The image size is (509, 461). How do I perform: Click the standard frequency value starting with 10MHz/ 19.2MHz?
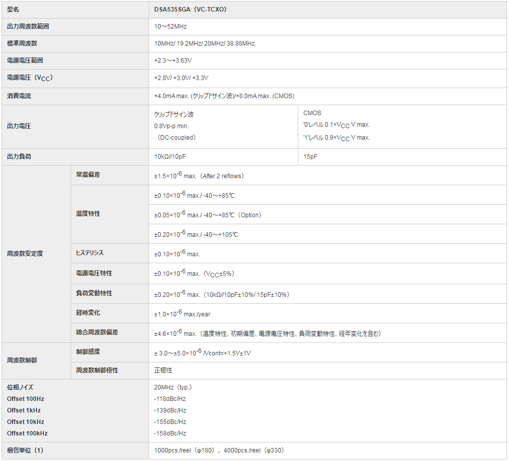click(x=204, y=44)
